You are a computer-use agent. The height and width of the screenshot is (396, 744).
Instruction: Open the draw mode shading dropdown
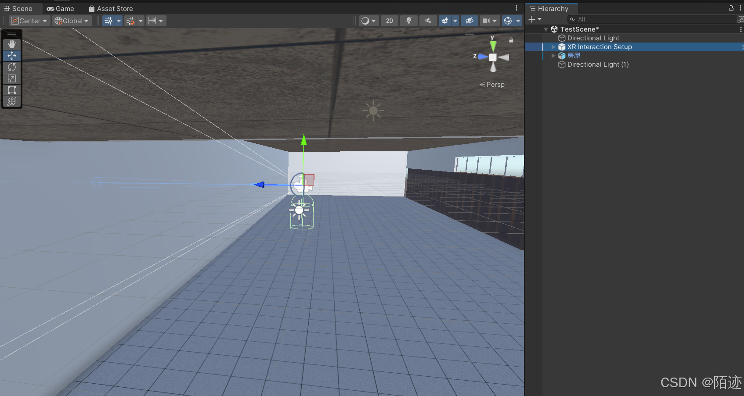[x=369, y=21]
